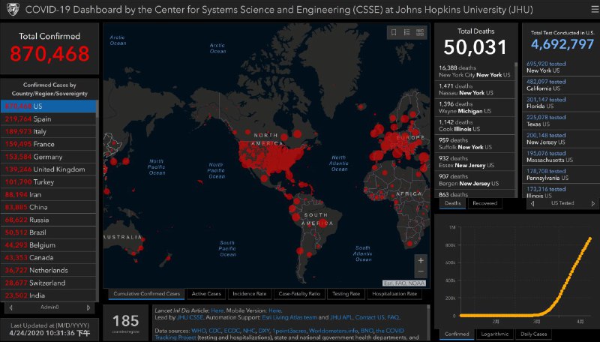The height and width of the screenshot is (342, 600).
Task: Zoom out the map with minus button
Action: 421,271
